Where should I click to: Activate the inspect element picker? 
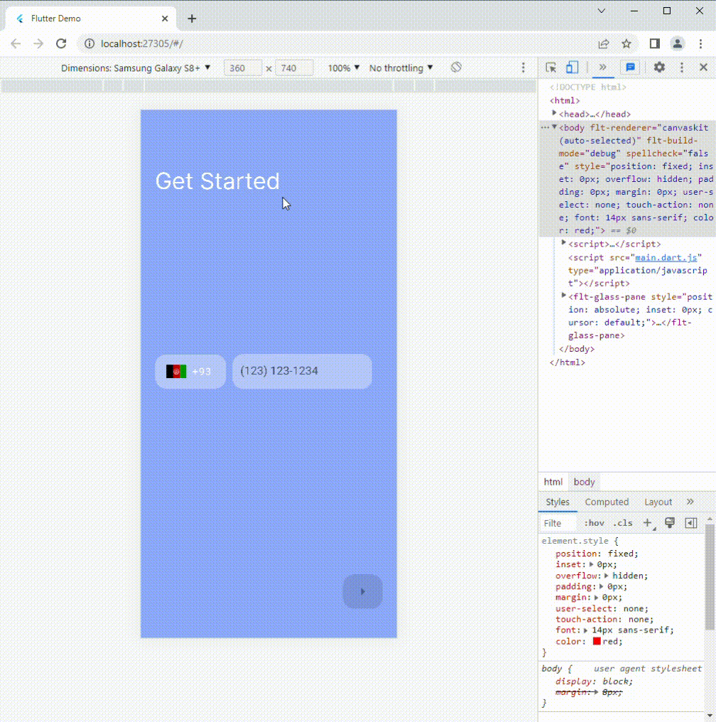point(550,68)
